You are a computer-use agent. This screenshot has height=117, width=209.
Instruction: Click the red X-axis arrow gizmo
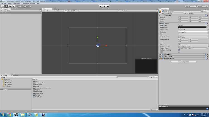coord(106,46)
